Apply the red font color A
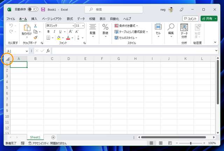224x151 pixels. point(68,38)
